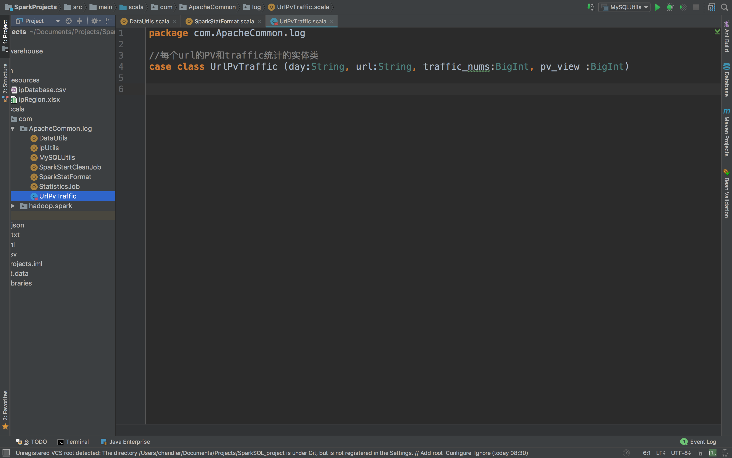The image size is (732, 458).
Task: Run with coverage icon
Action: (x=683, y=7)
